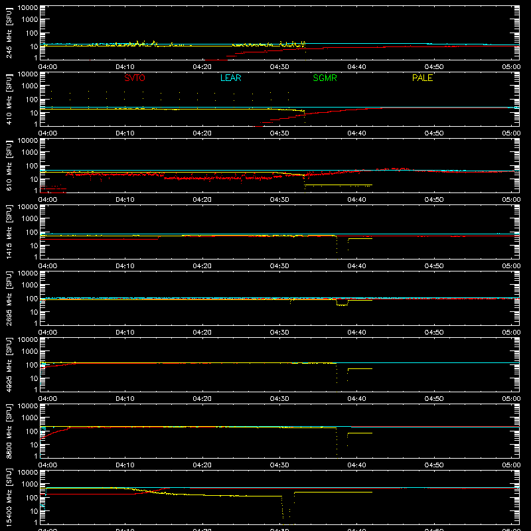Click 04:00 time label below 245 MHz plot
The height and width of the screenshot is (531, 531).
47,67
